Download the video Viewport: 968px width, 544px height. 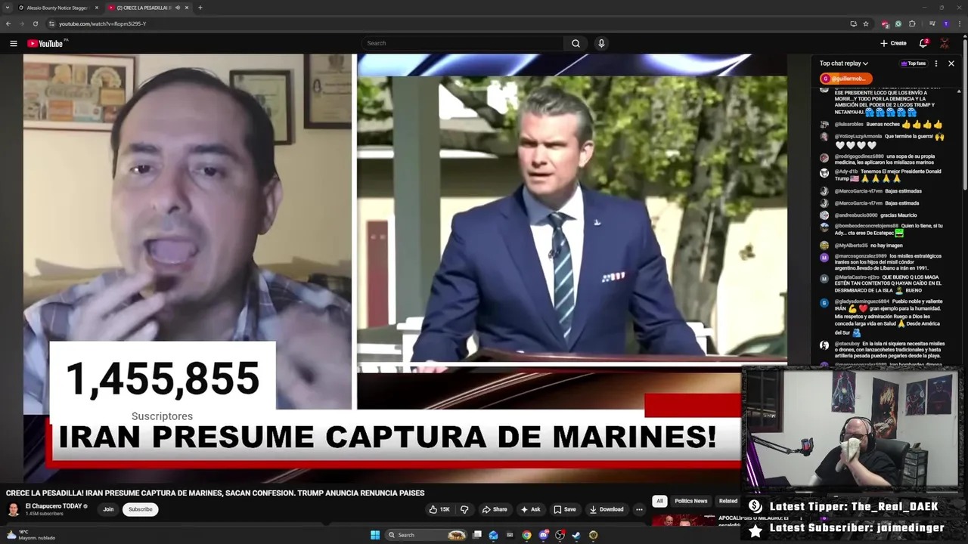click(607, 509)
